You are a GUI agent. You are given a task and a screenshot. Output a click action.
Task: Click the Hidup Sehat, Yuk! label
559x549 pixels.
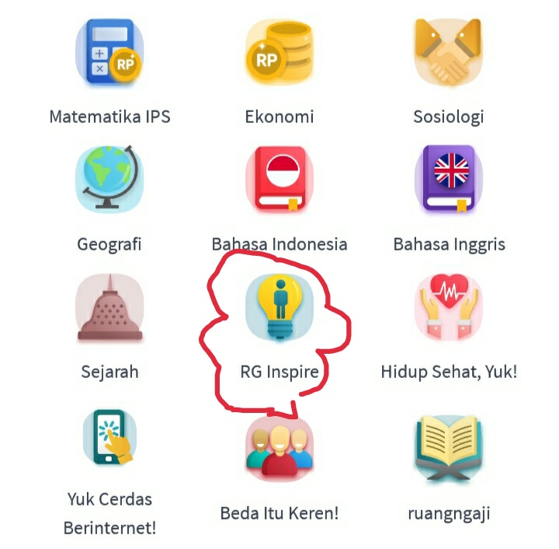449,372
